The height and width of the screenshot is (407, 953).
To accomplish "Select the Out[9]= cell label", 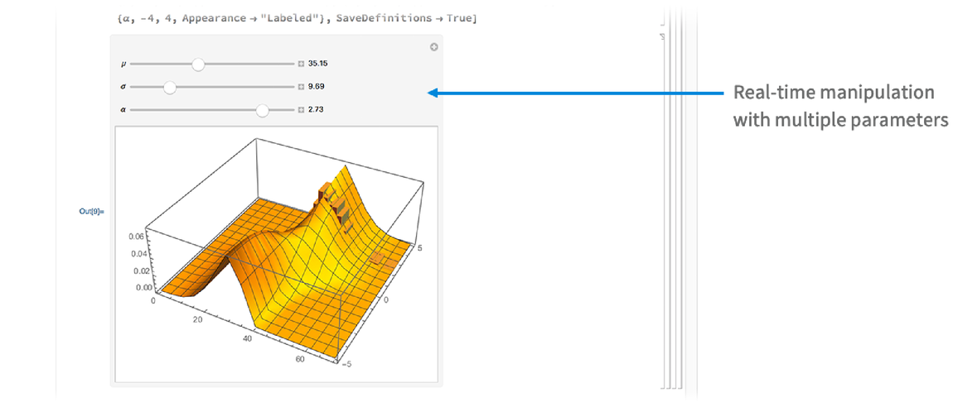I will pyautogui.click(x=92, y=212).
